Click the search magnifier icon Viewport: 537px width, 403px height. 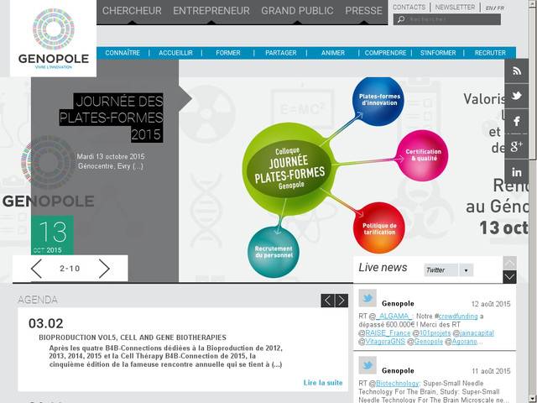coord(401,19)
